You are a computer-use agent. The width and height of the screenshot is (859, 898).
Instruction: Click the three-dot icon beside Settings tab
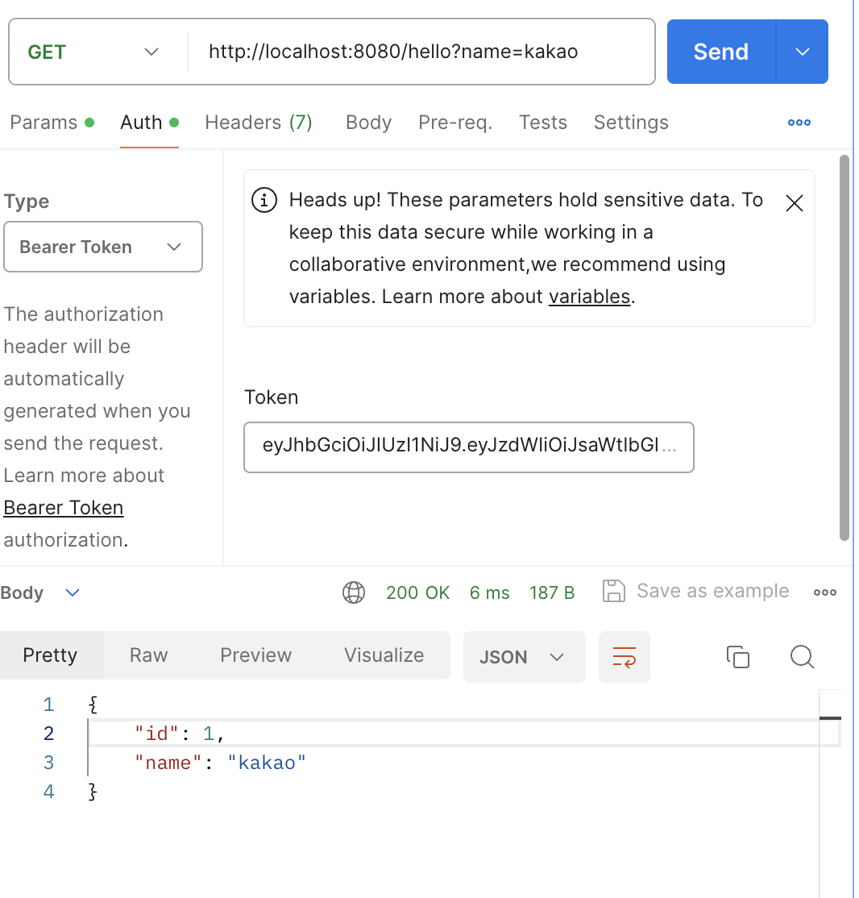tap(799, 123)
